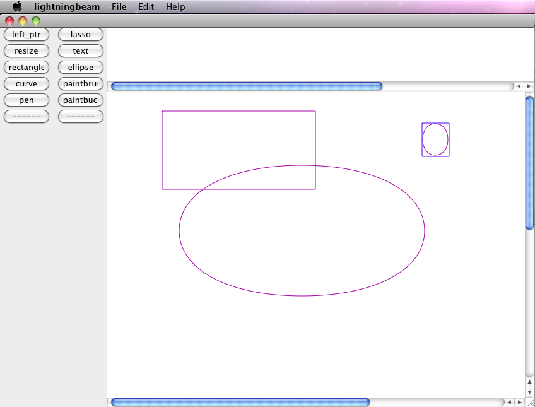Select the curve tool
Viewport: 535px width, 407px height.
[x=26, y=84]
